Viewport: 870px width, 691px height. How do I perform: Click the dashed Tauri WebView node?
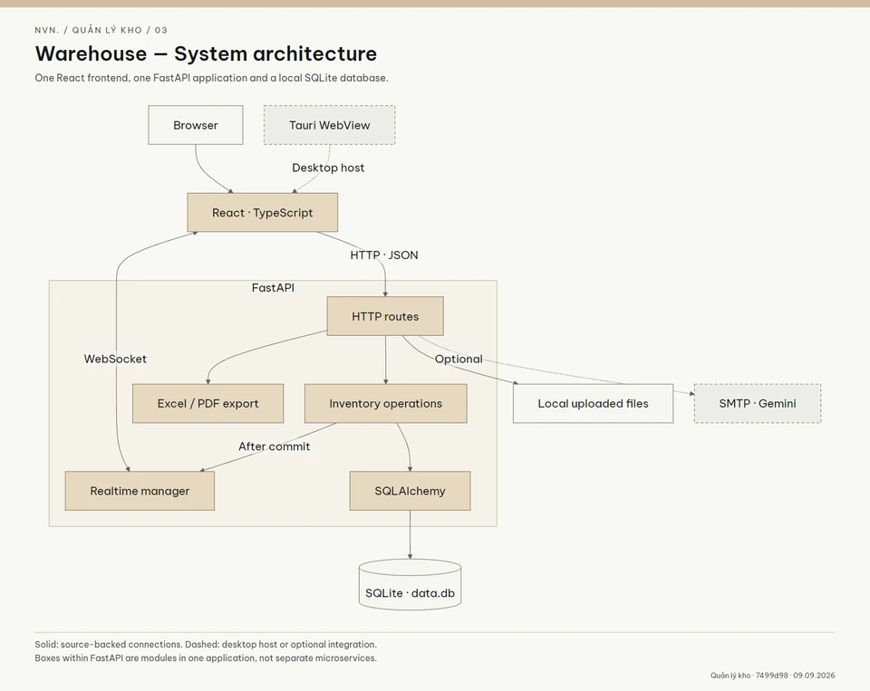[x=329, y=125]
